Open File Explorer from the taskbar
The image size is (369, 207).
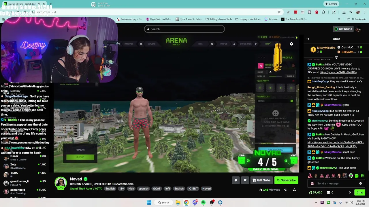pos(178,202)
